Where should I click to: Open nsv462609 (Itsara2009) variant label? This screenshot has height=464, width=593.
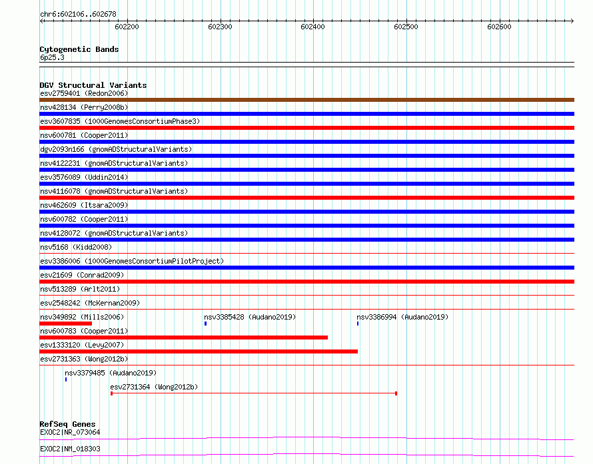(84, 205)
